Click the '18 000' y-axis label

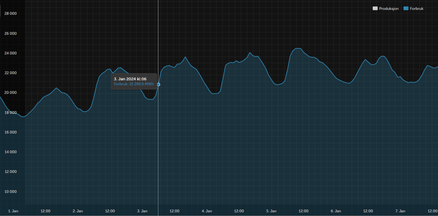pos(11,112)
